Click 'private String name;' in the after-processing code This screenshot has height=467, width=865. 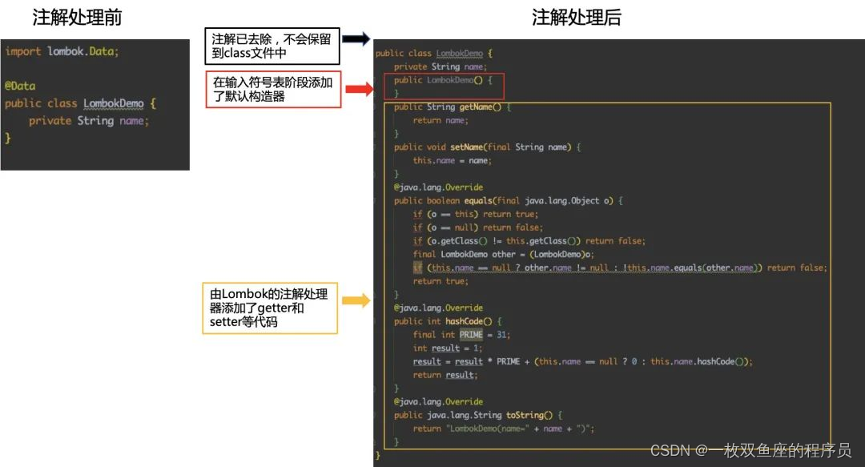(x=441, y=66)
